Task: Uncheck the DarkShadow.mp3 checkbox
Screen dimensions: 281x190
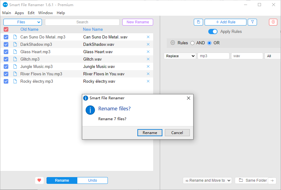Action: coord(6,44)
